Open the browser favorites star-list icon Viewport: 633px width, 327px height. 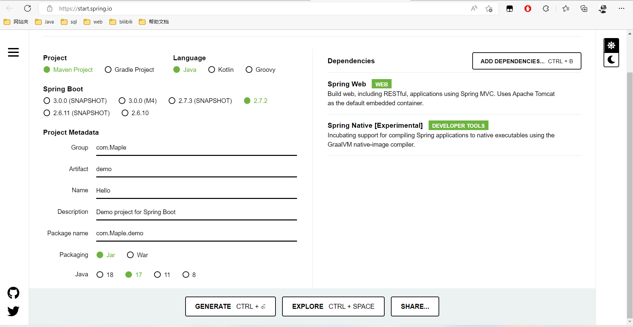click(566, 9)
